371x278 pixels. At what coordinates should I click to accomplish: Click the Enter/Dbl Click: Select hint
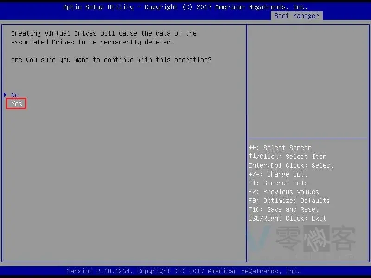291,165
